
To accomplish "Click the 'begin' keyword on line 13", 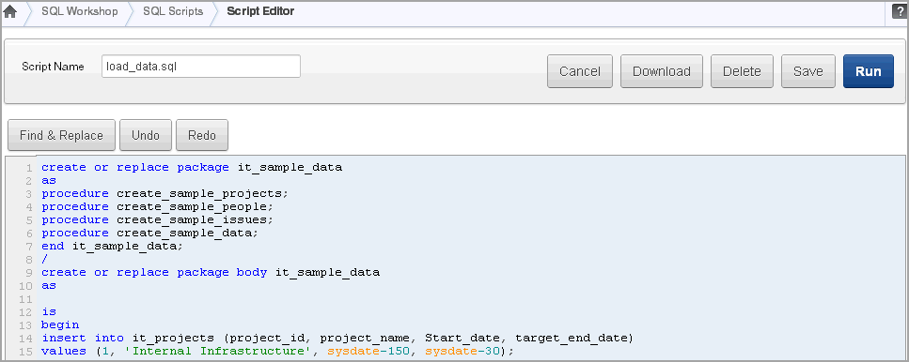I will [60, 325].
